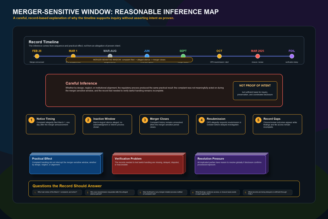The height and width of the screenshot is (219, 328).
Task: Click the 'Merger announced' timeline caption
Action: [37, 62]
